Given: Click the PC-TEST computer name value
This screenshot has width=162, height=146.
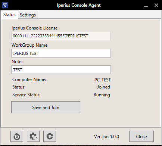Looking at the screenshot, I should 103,80.
